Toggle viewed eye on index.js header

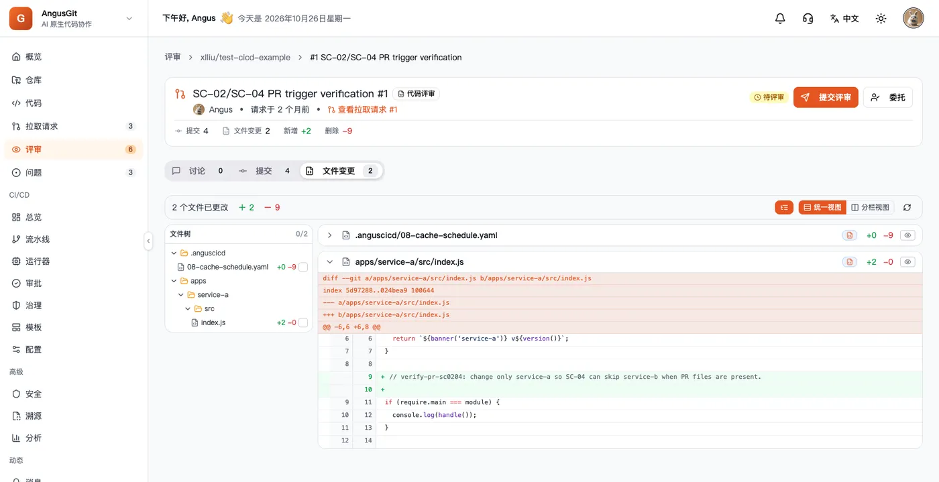pos(907,262)
